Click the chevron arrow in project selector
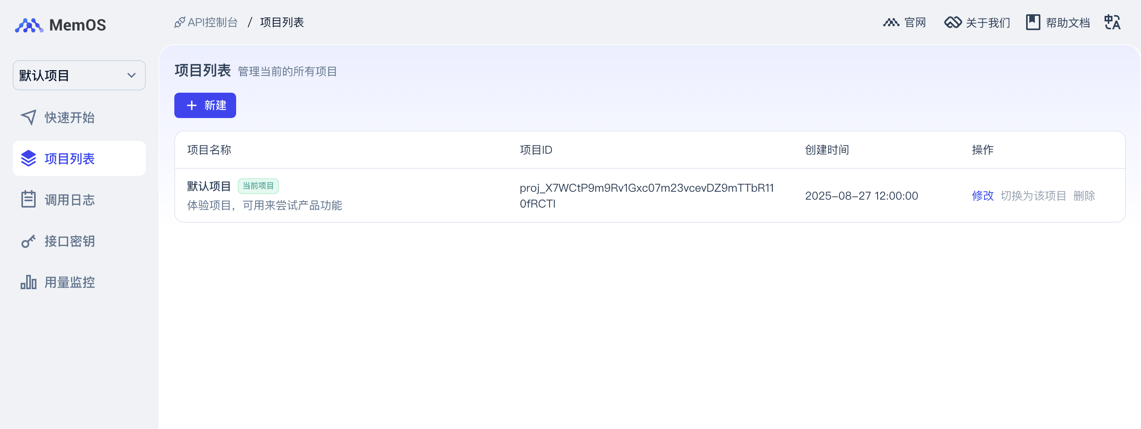The height and width of the screenshot is (429, 1141). point(131,75)
